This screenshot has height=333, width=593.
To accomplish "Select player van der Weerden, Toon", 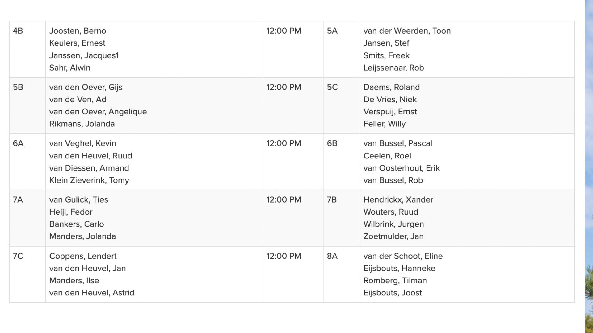I will tap(407, 31).
